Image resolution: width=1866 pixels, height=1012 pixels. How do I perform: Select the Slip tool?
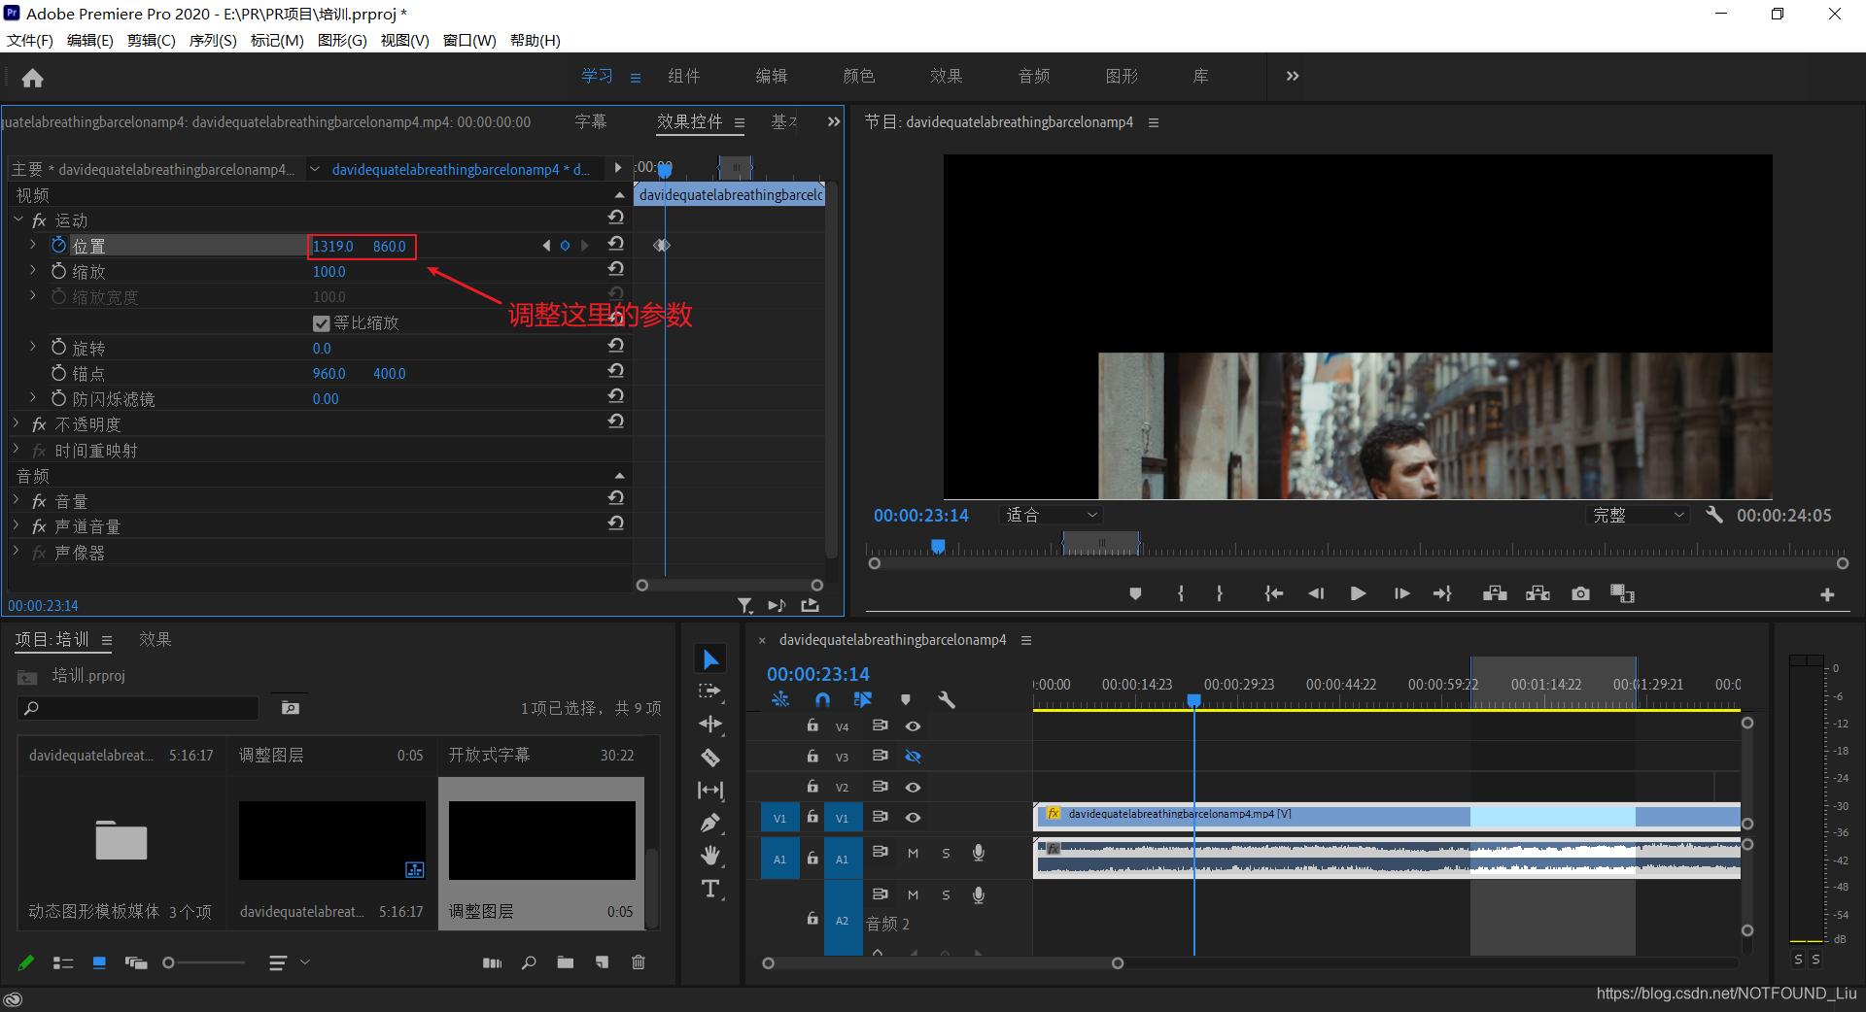click(x=710, y=791)
